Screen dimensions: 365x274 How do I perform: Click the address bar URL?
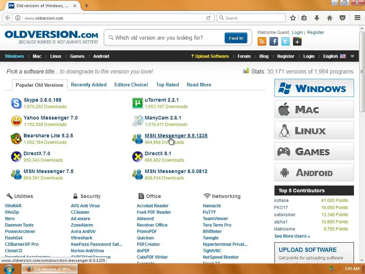44,18
